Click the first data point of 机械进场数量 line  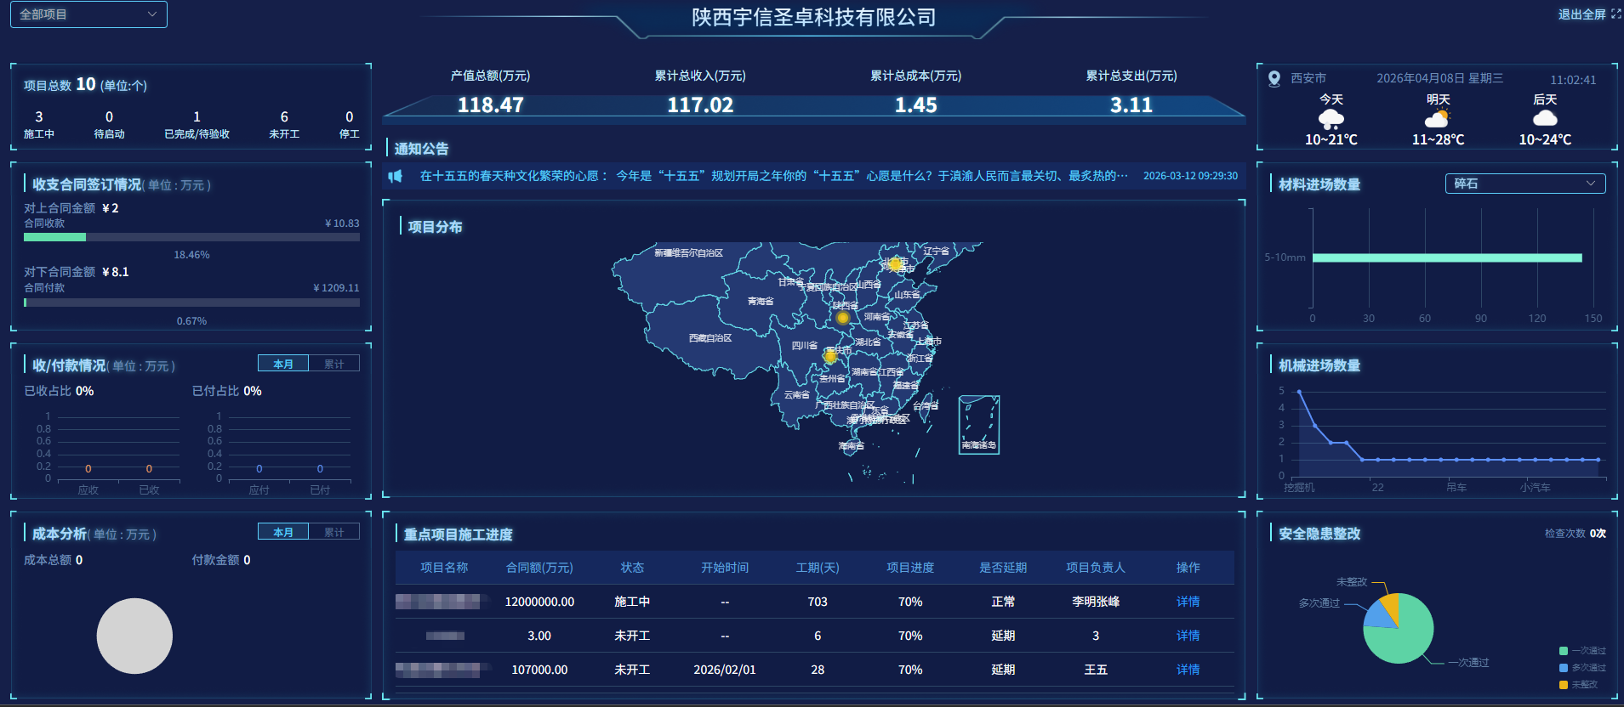pos(1299,392)
